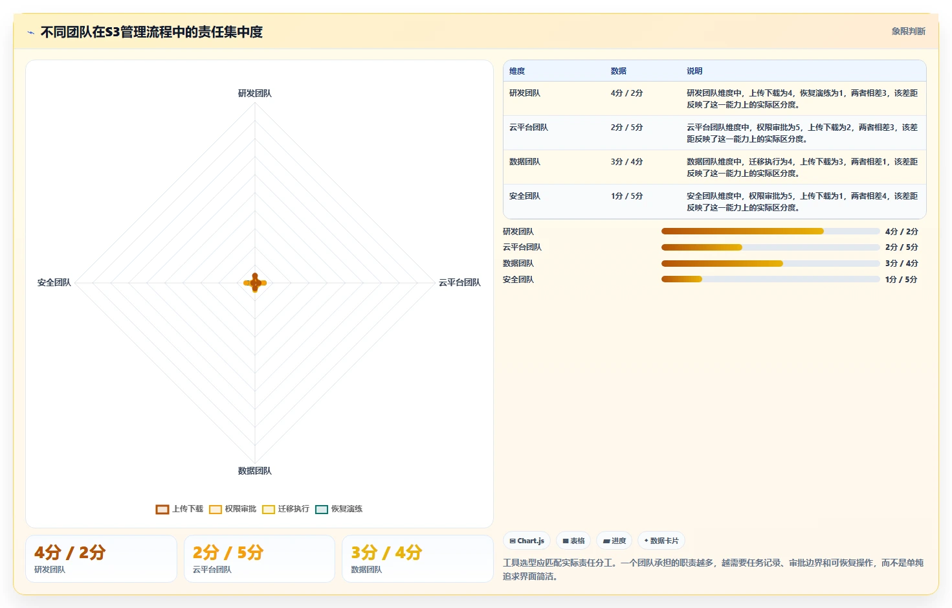Click the 2分 / 5分 value beside the progress bars
The image size is (952, 608).
pyautogui.click(x=902, y=247)
